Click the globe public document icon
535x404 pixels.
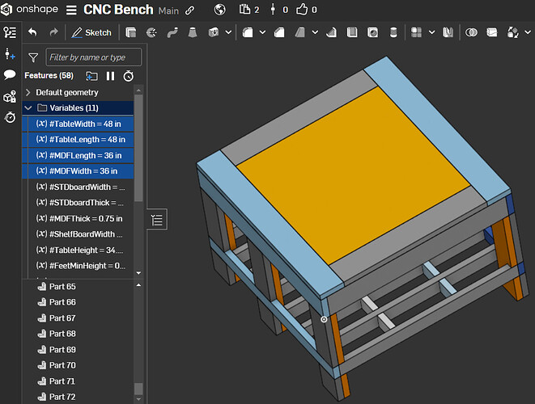pyautogui.click(x=219, y=10)
